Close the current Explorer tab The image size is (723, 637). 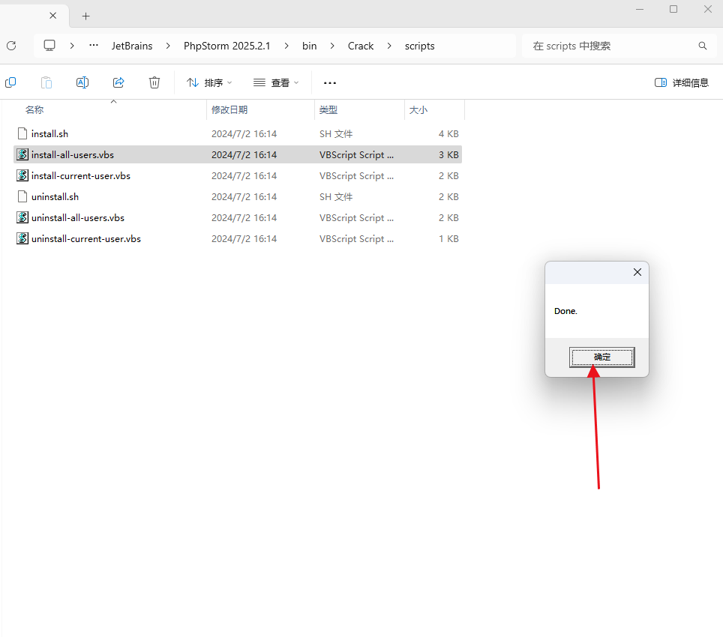[x=53, y=16]
